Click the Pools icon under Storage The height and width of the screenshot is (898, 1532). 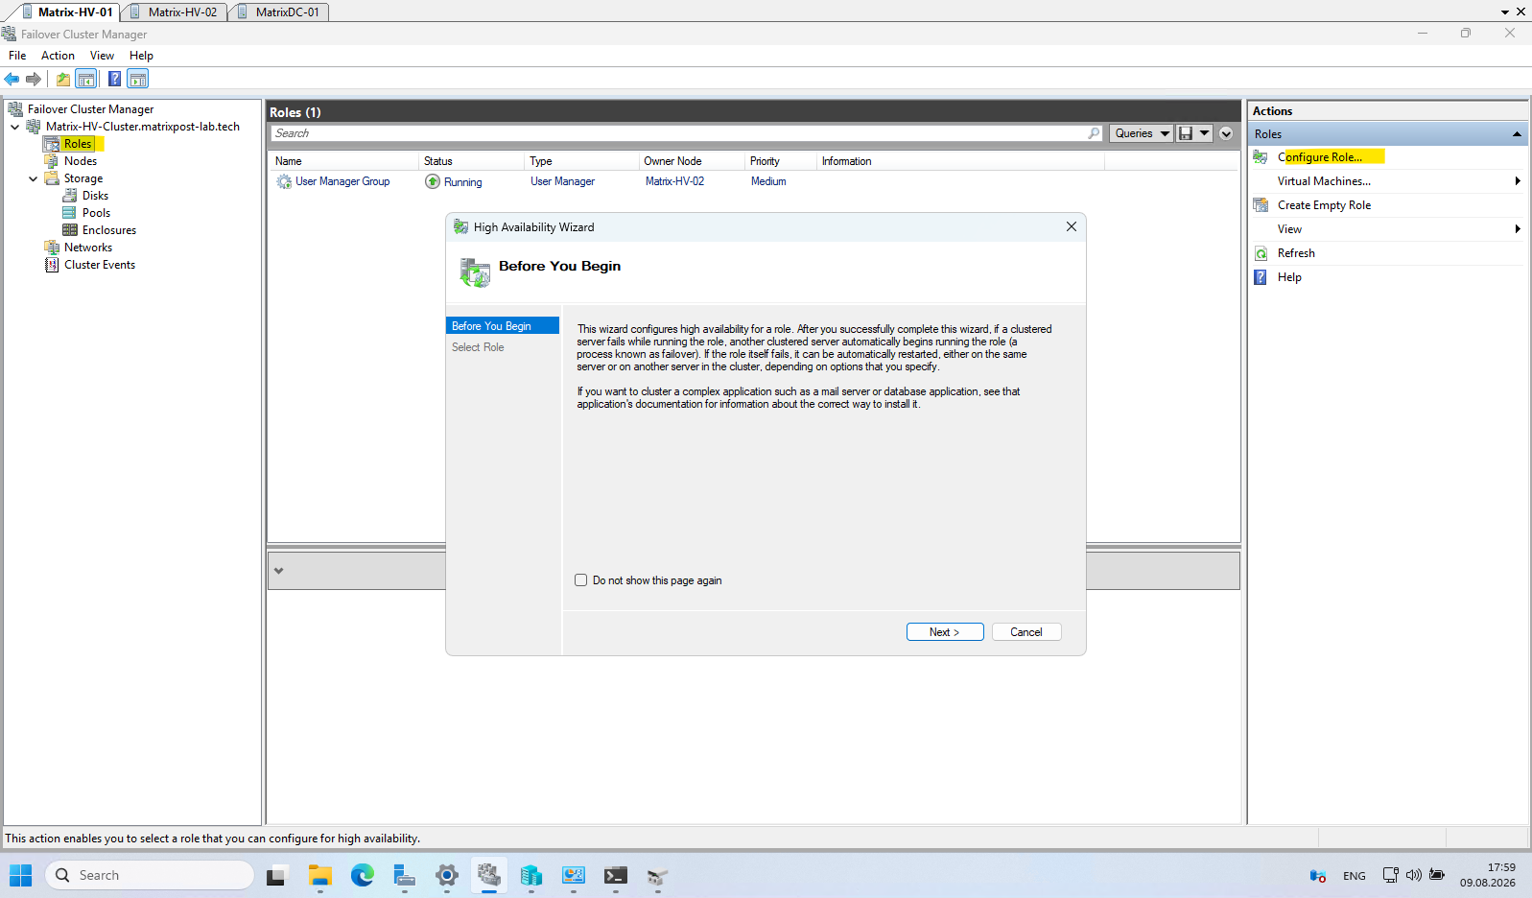70,213
